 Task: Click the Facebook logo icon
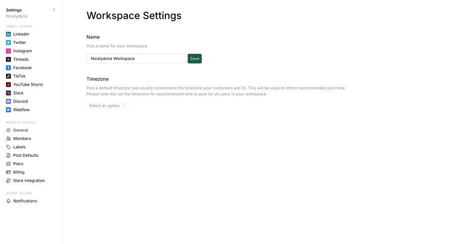(9, 68)
